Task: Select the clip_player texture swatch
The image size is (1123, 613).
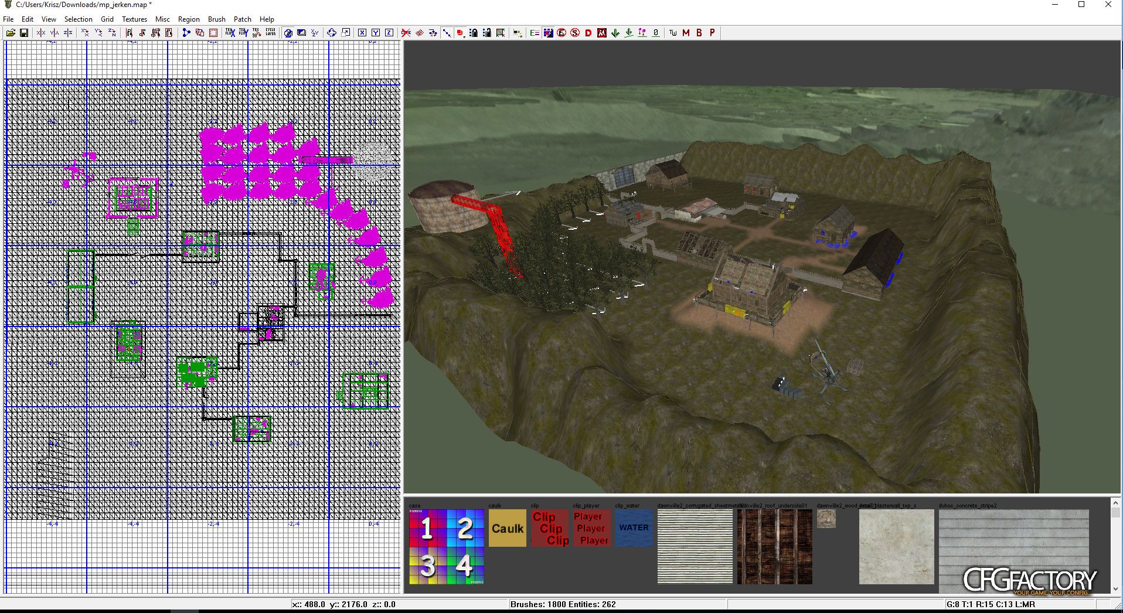Action: (x=592, y=528)
